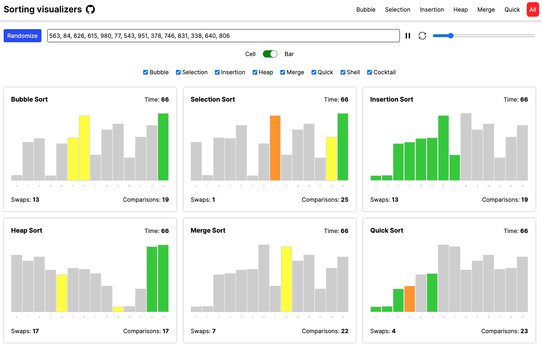
Task: Click the Sorting visualizers title
Action: click(x=43, y=9)
